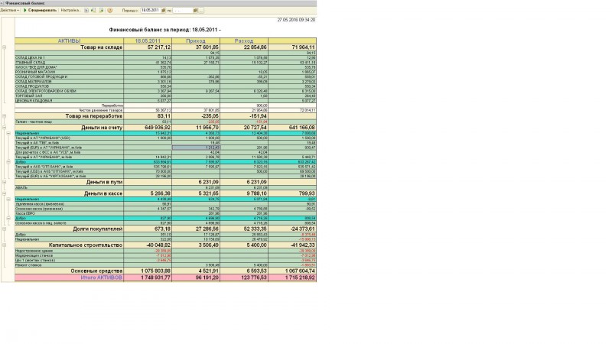Viewport: 612px width, 344px height.
Task: Open calendar picker for end date
Action: point(196,10)
